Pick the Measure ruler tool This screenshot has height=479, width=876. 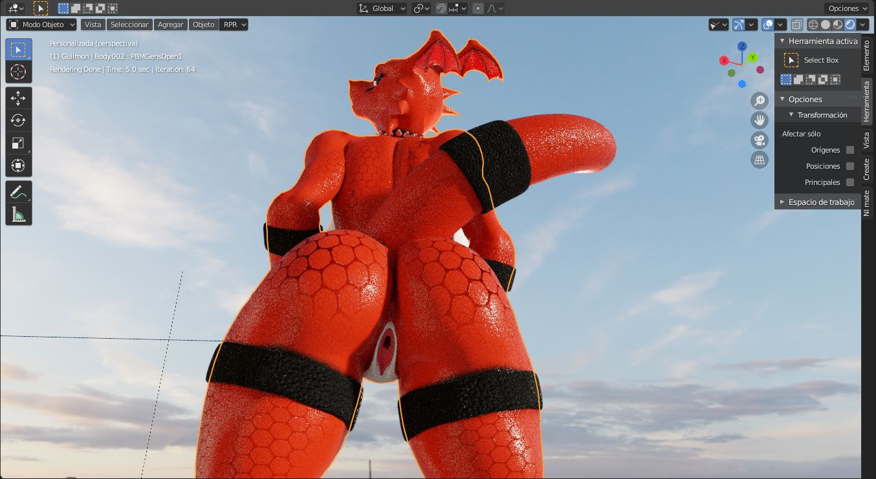pos(18,215)
